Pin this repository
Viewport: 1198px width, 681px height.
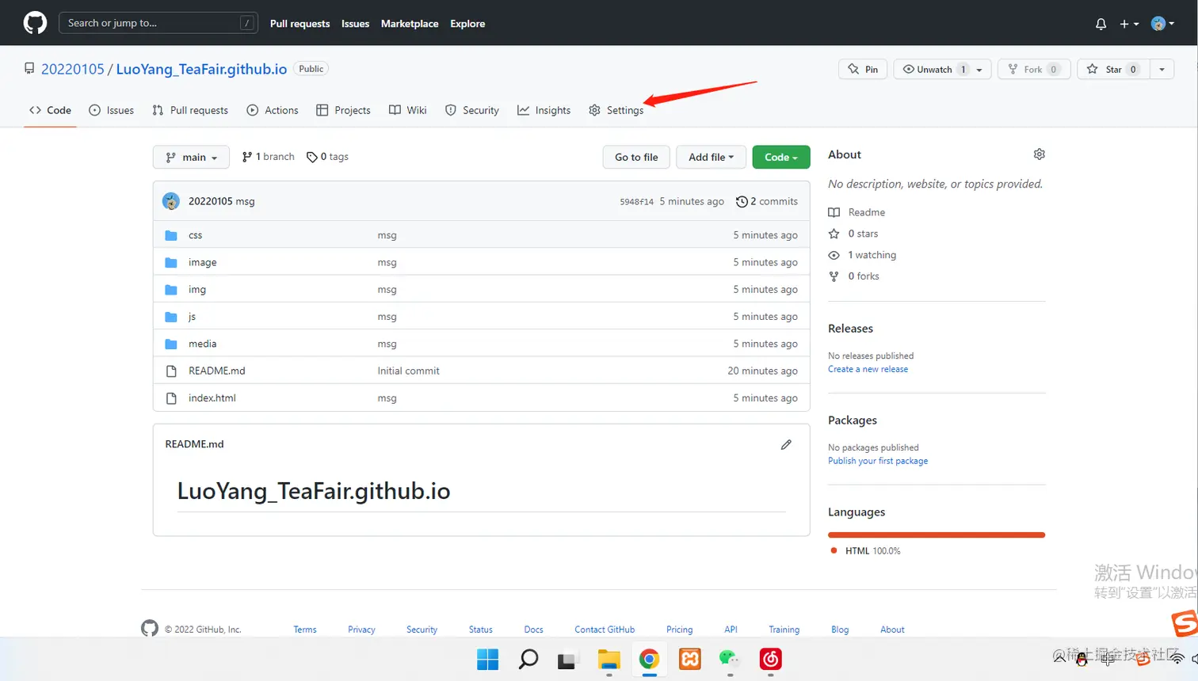(863, 70)
